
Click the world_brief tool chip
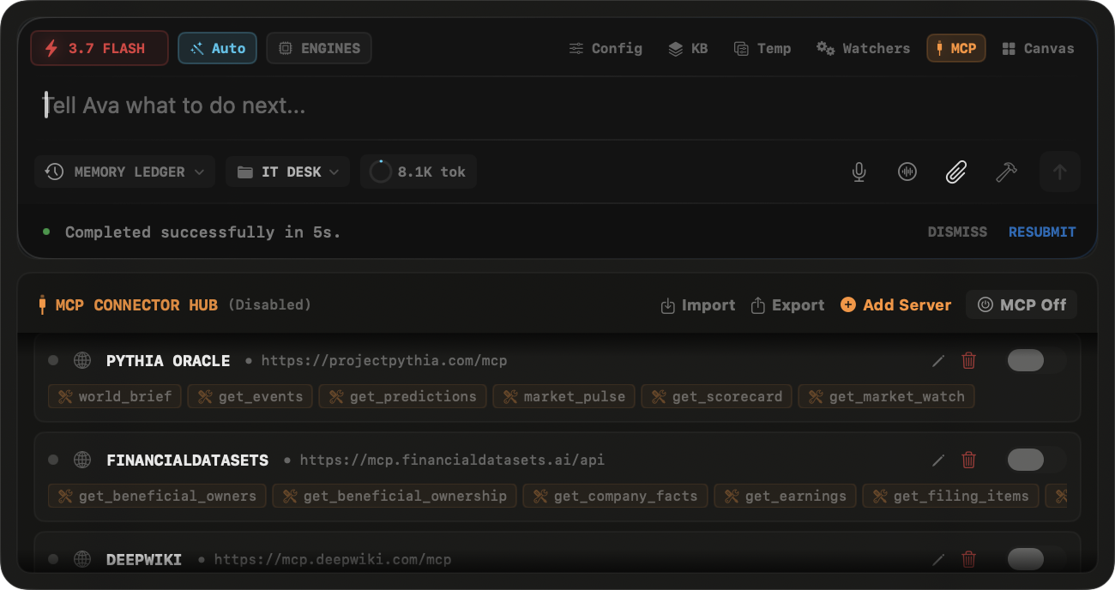(x=115, y=396)
